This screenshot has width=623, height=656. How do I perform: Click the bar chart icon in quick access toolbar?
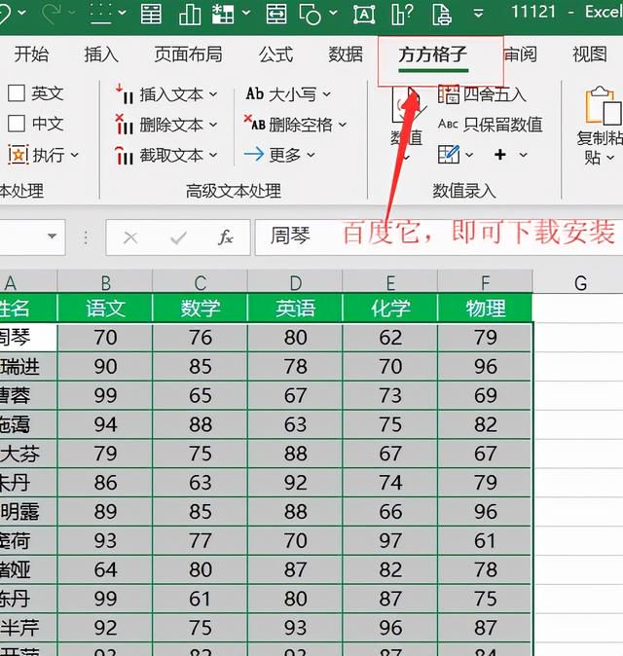pyautogui.click(x=190, y=14)
